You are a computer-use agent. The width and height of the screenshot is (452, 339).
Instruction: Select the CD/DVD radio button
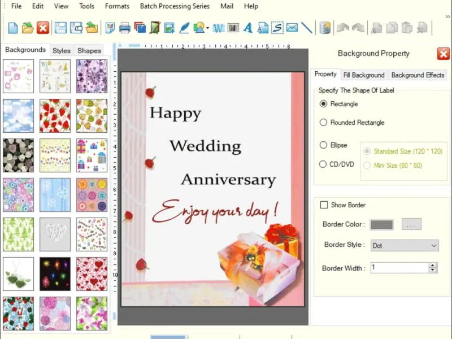pyautogui.click(x=323, y=164)
